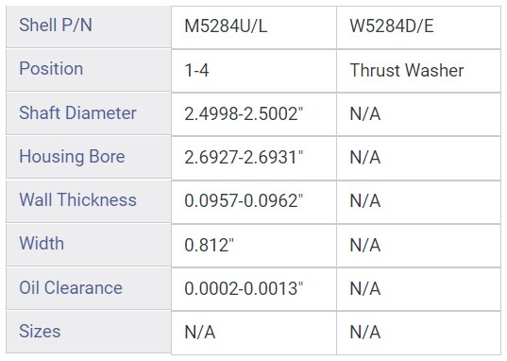Click the Position row label
Screen dimensions: 507x361
(89, 70)
